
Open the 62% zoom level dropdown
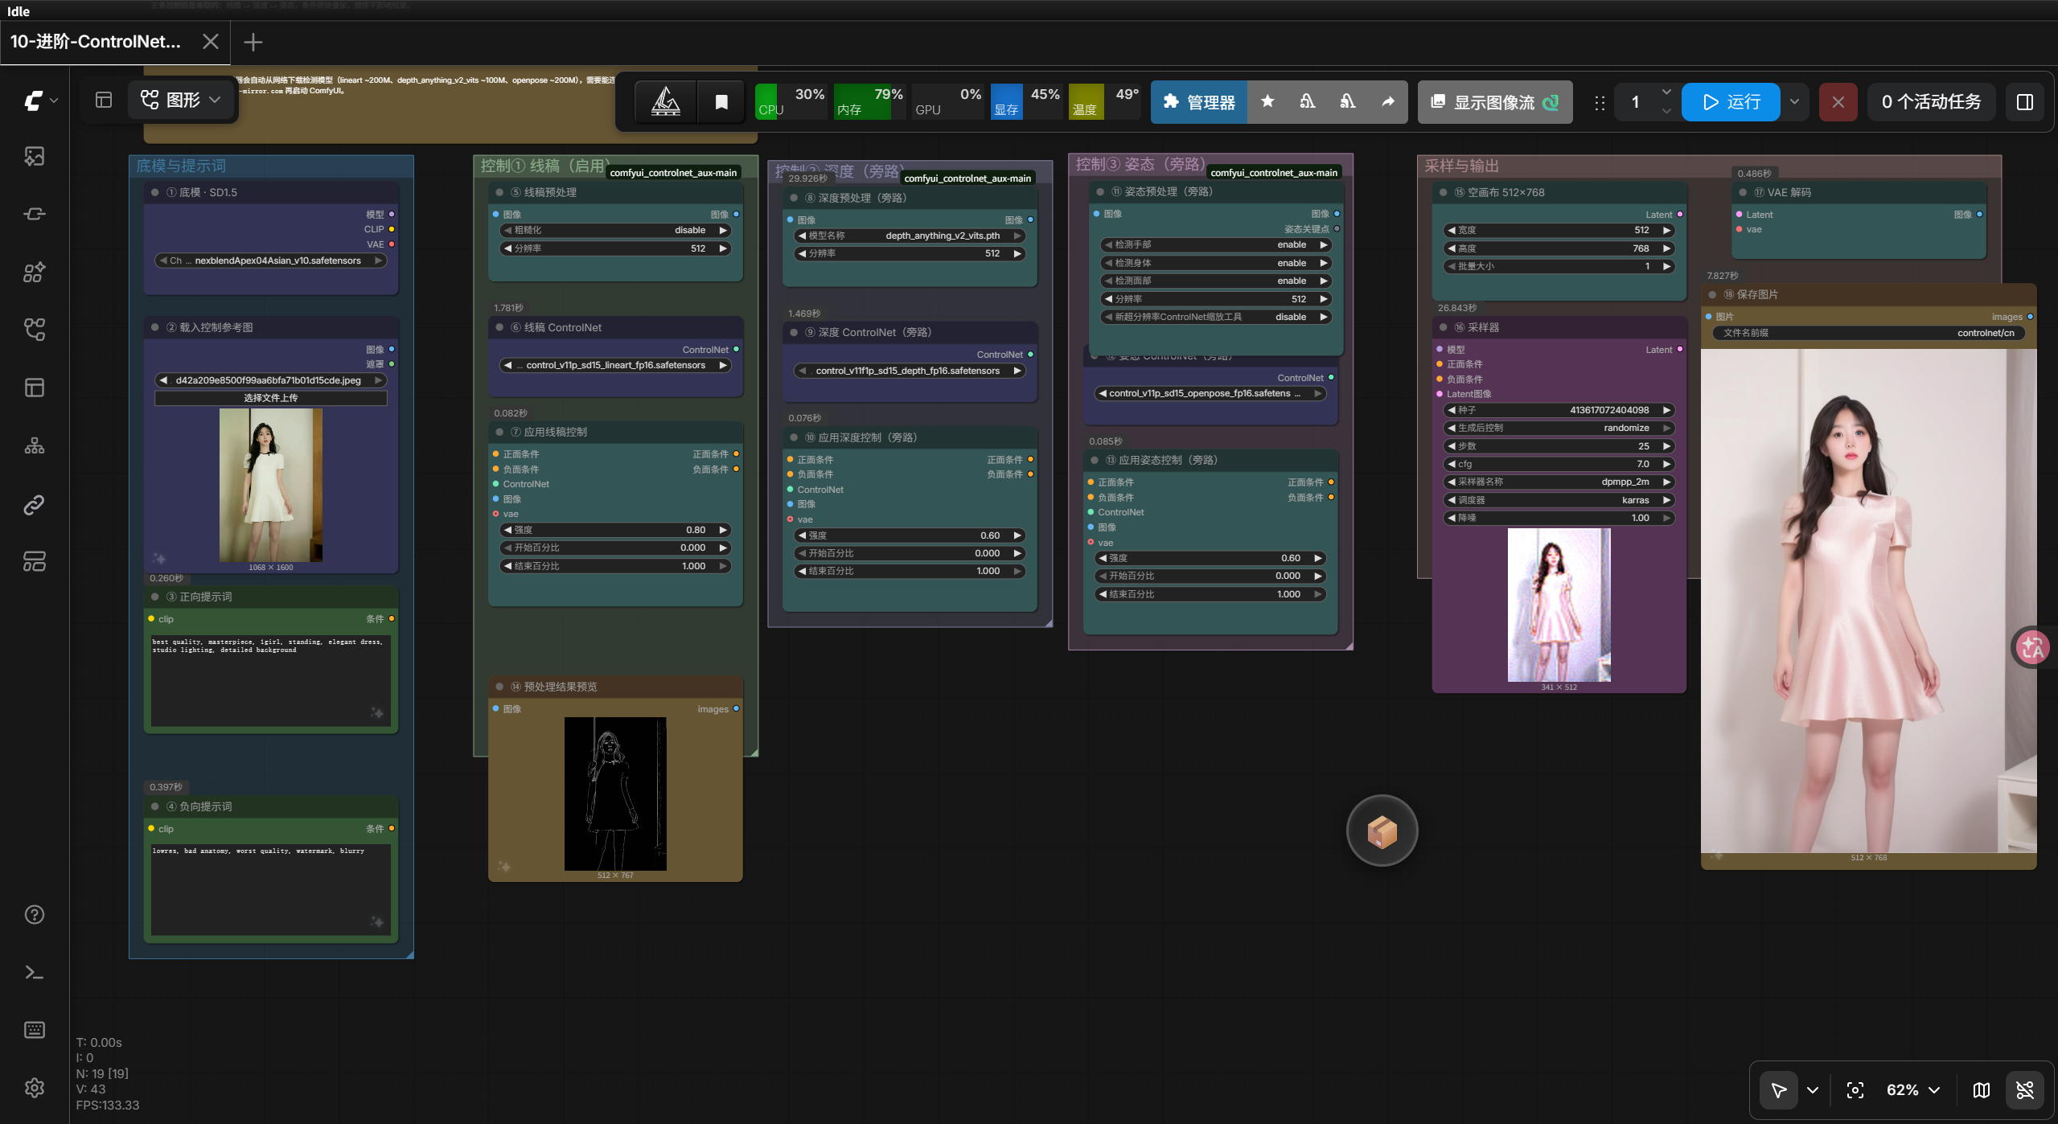[1912, 1090]
